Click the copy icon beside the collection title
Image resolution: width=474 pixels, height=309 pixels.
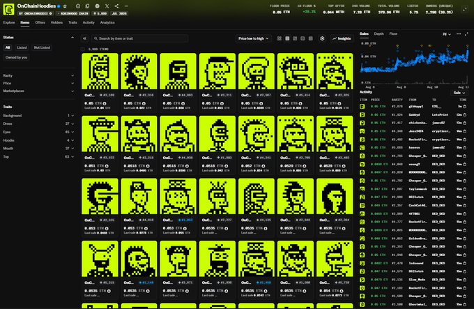pos(87,6)
